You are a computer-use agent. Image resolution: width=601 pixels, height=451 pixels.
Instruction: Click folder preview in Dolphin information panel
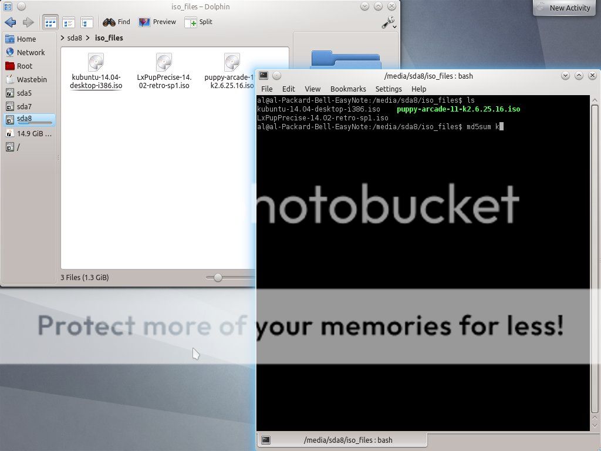345,59
